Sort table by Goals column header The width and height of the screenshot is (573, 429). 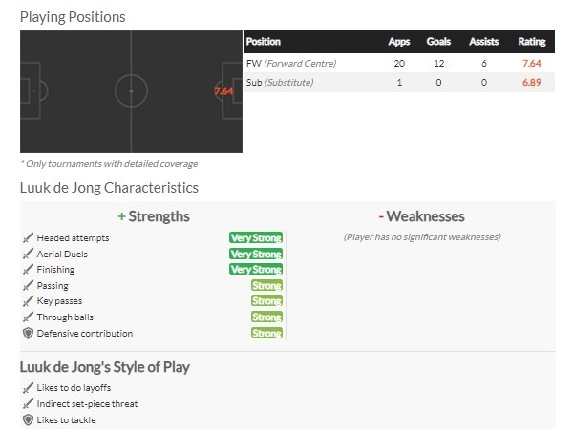click(x=438, y=42)
